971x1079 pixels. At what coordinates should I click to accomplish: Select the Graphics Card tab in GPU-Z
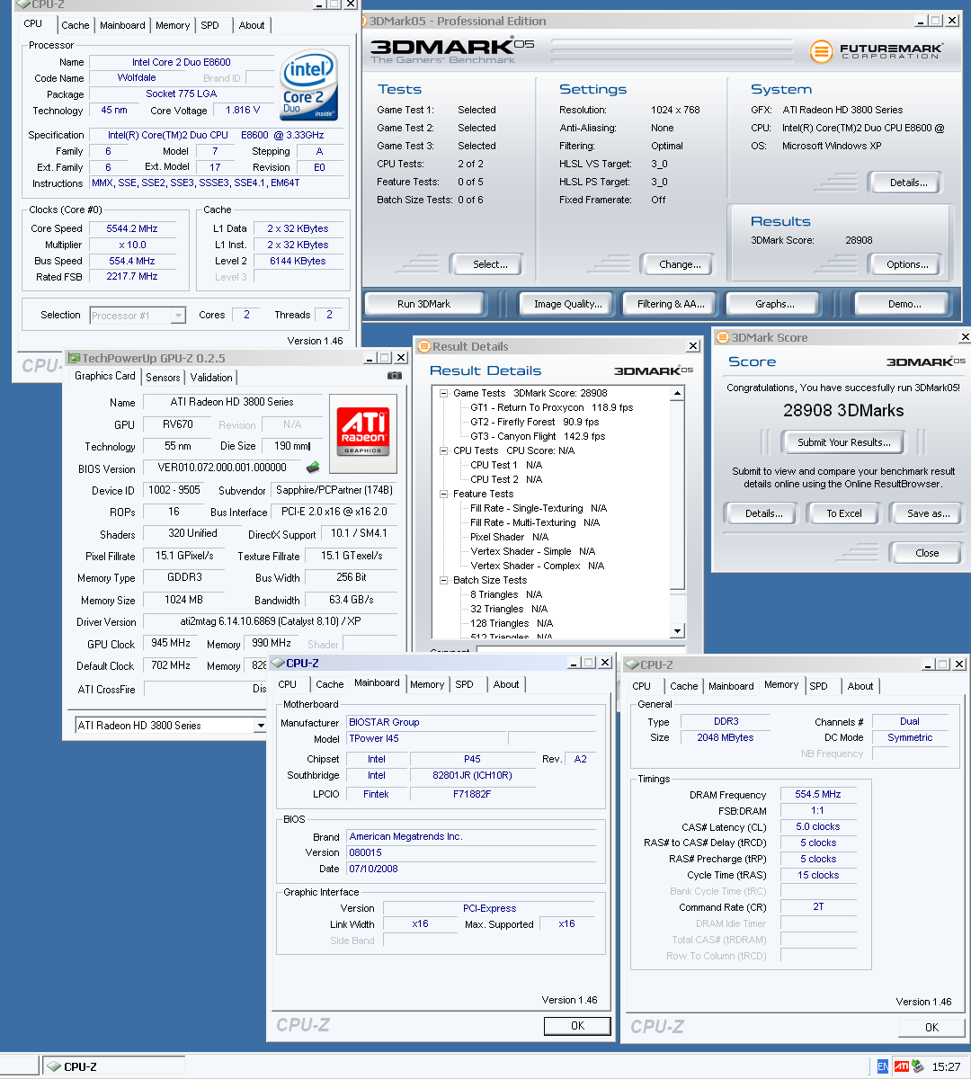click(105, 376)
